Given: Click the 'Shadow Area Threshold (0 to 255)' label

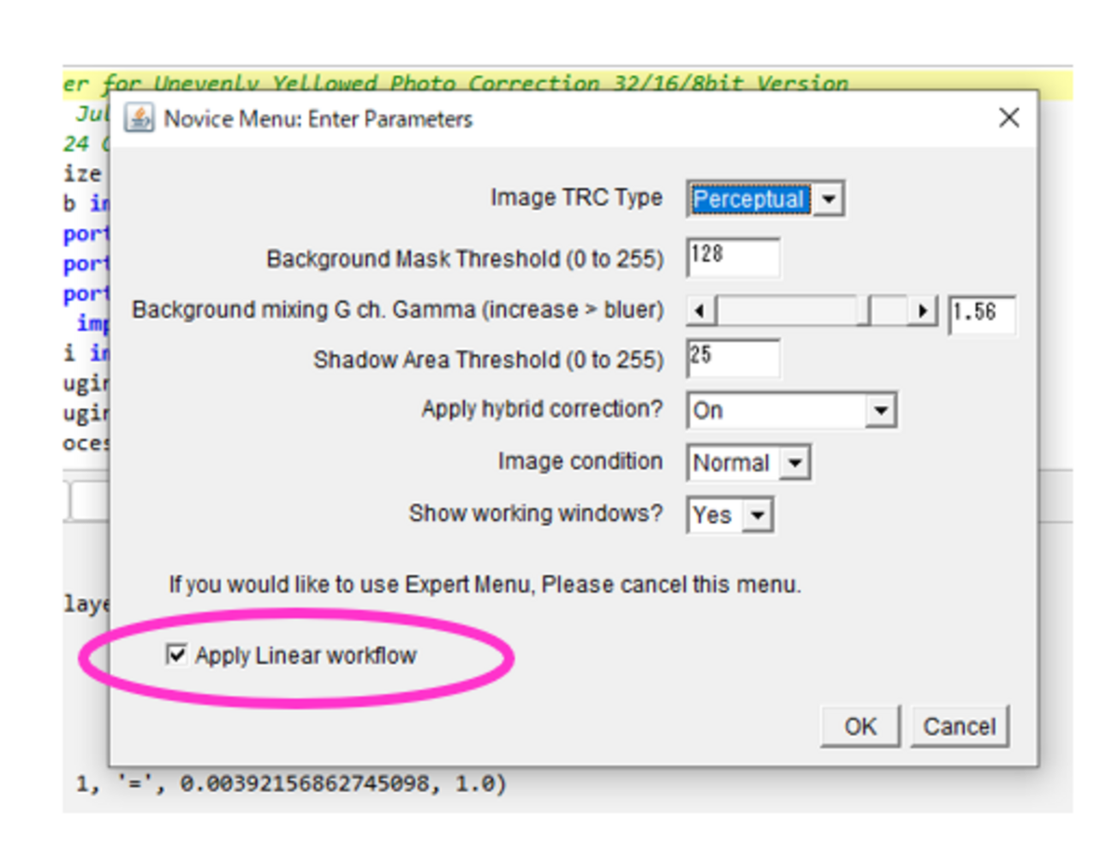Looking at the screenshot, I should (x=488, y=359).
